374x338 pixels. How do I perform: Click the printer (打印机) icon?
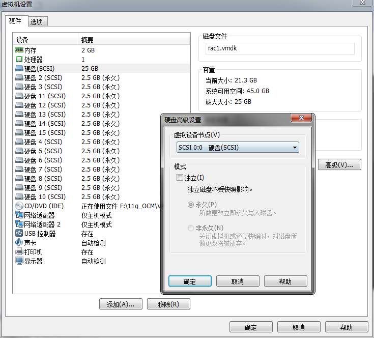tap(19, 252)
